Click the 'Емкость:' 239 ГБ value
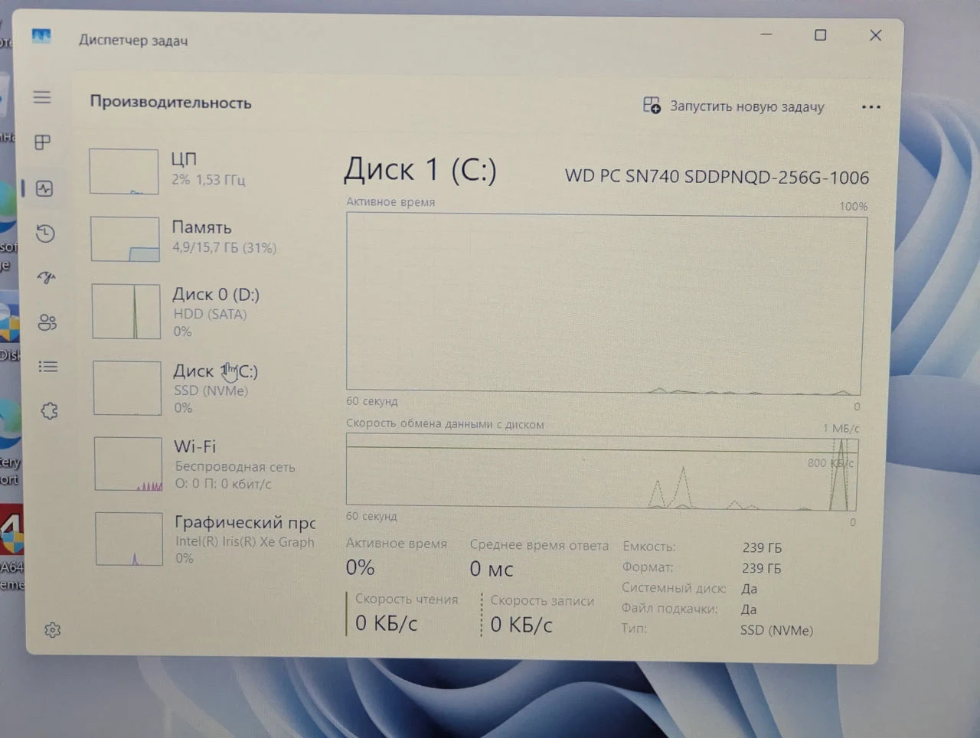The height and width of the screenshot is (738, 980). 762,547
